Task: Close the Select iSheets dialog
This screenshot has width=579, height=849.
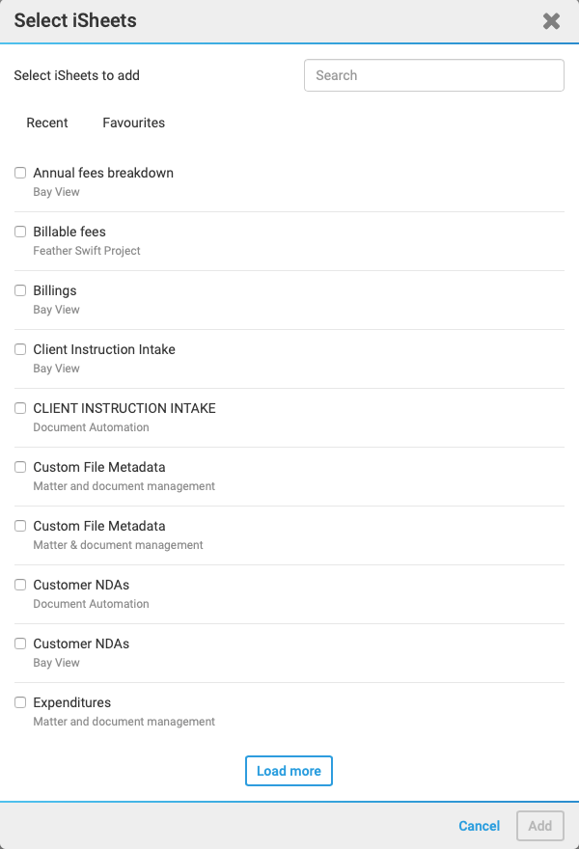Action: [x=551, y=21]
